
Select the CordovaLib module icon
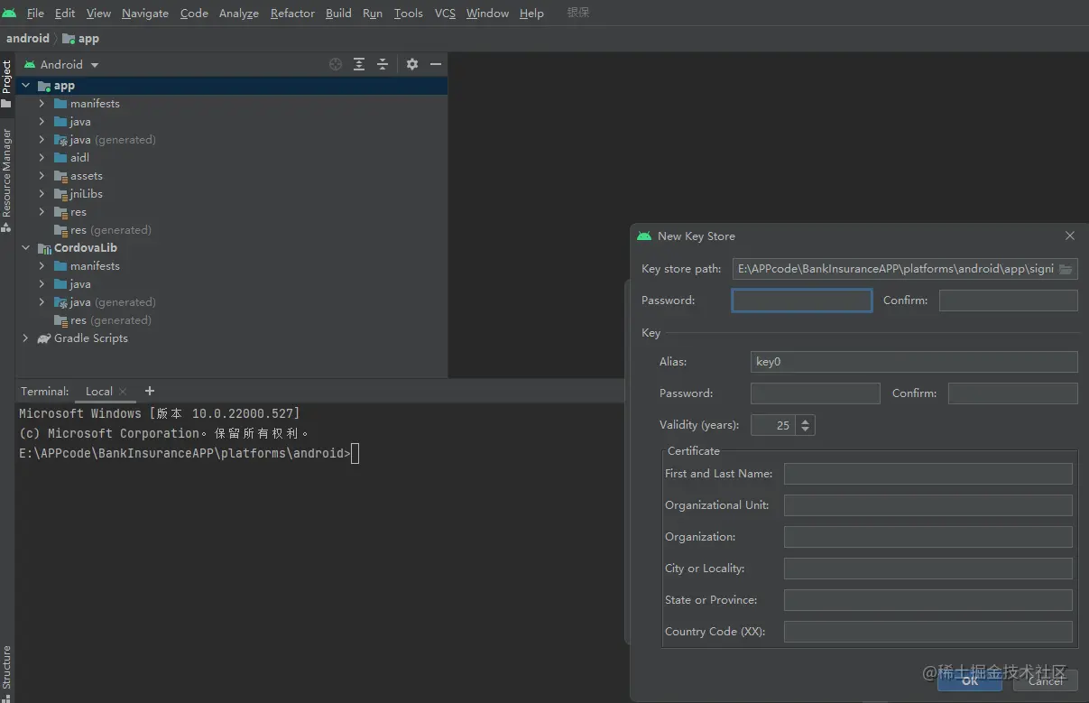click(44, 248)
